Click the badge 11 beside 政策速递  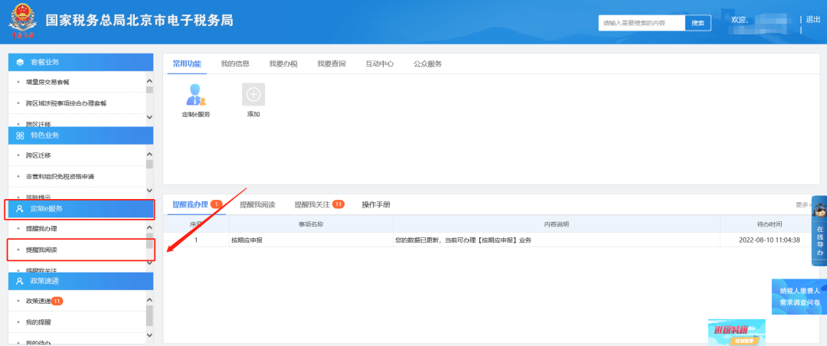[x=57, y=301]
